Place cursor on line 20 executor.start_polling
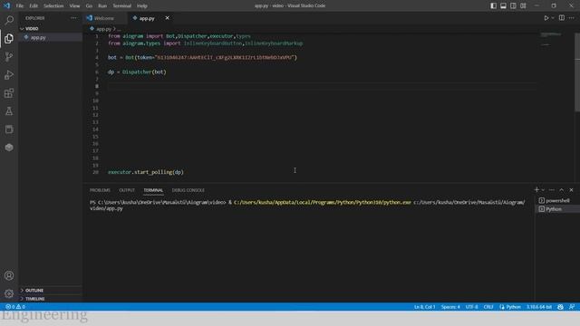Viewport: 580px width, 326px height. tap(146, 172)
